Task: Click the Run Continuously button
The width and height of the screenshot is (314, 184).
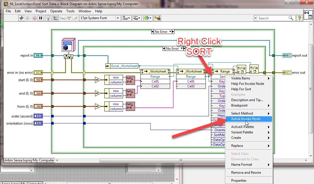Action: 27,18
